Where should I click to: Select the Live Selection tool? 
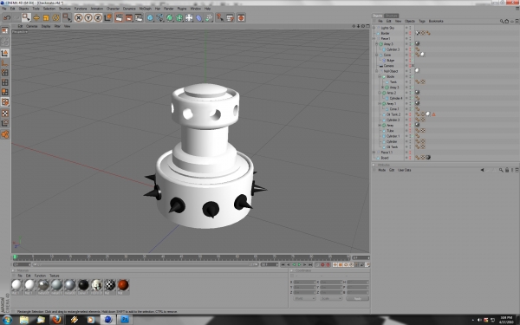(x=26, y=17)
